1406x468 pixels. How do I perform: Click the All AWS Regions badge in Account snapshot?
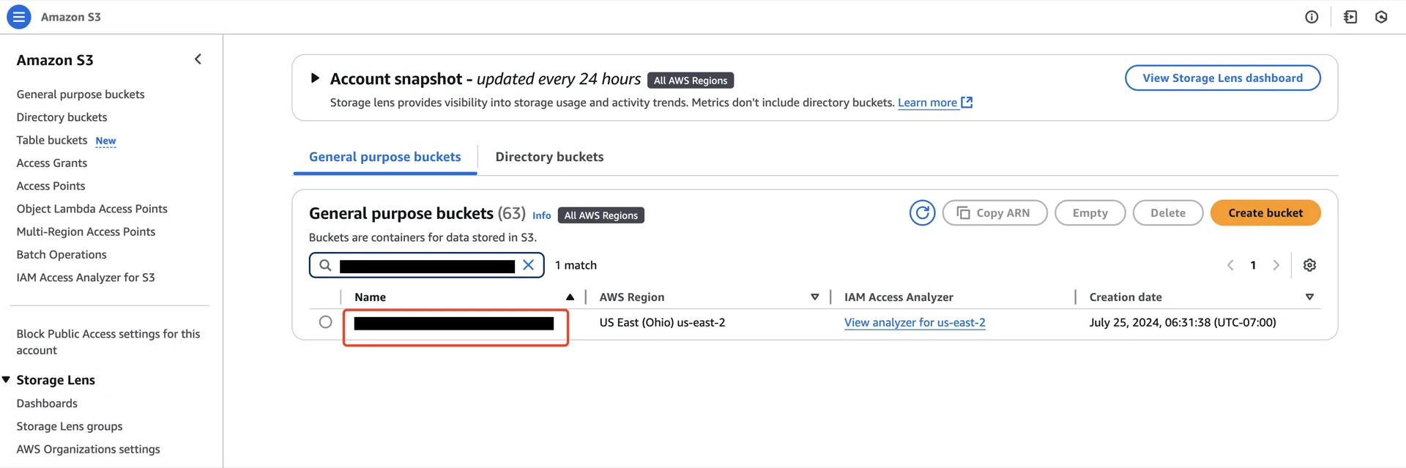(691, 81)
